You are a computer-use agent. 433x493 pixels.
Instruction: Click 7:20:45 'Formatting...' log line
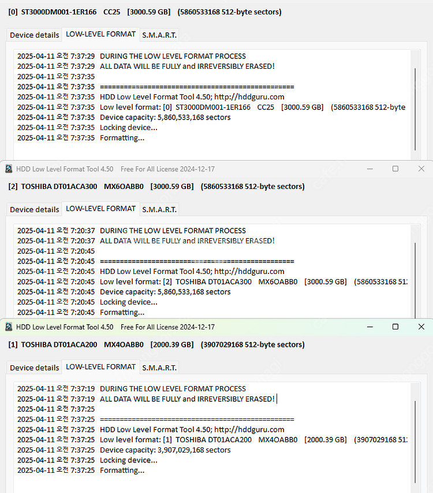(81, 312)
